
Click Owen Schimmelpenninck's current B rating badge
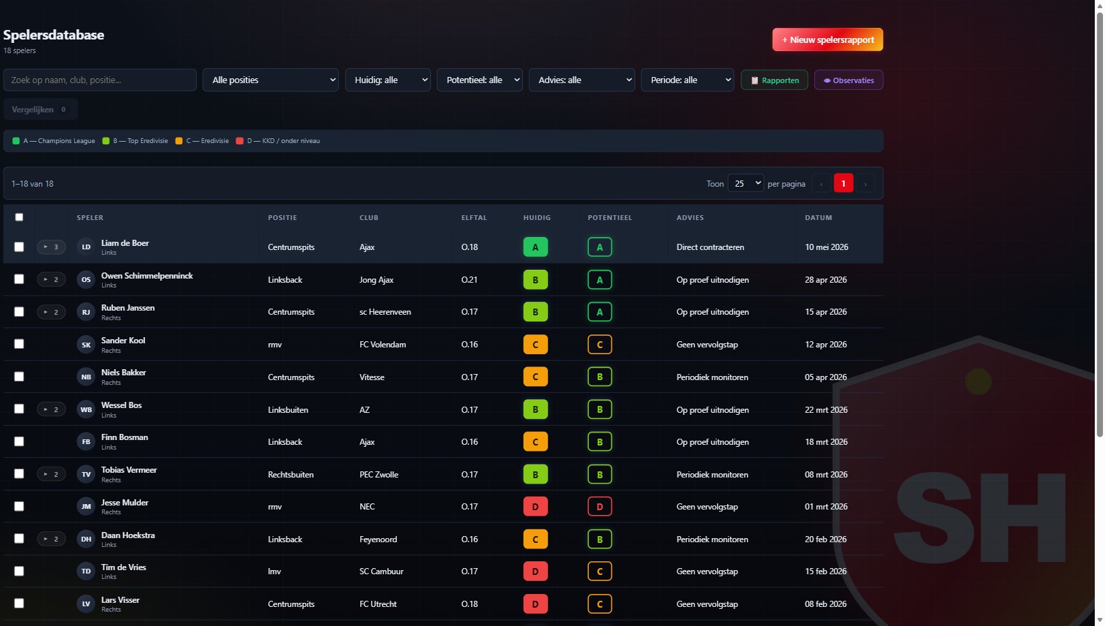535,279
